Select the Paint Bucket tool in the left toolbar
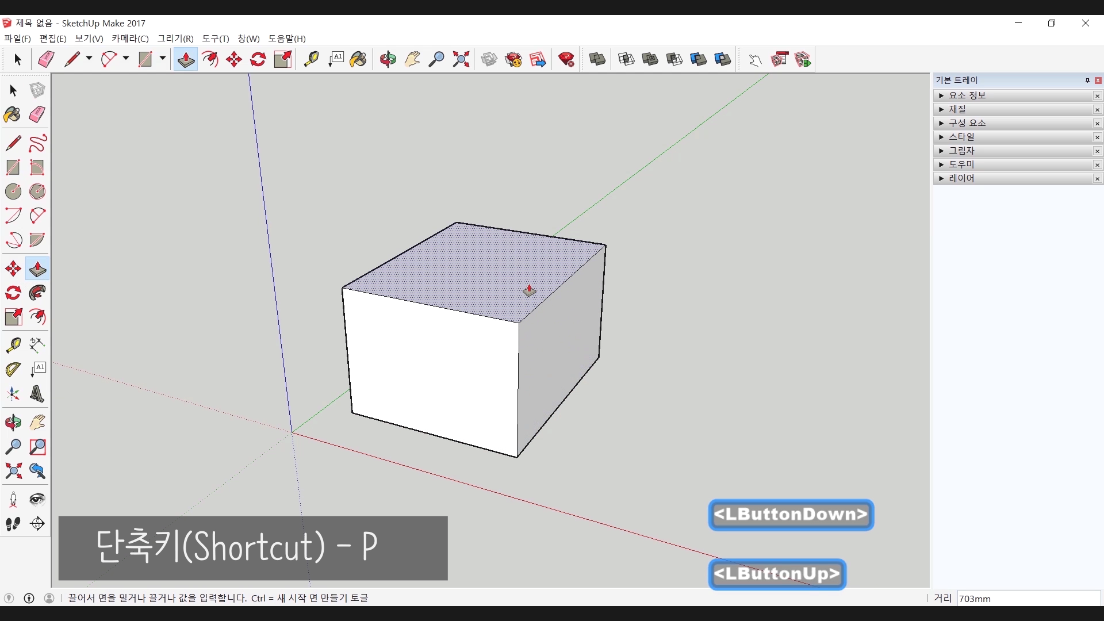The image size is (1104, 621). [x=13, y=114]
